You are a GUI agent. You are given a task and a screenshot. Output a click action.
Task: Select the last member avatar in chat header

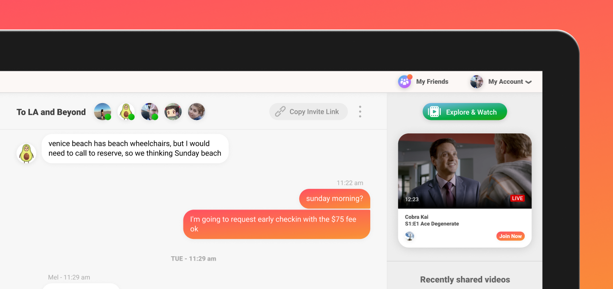[196, 112]
